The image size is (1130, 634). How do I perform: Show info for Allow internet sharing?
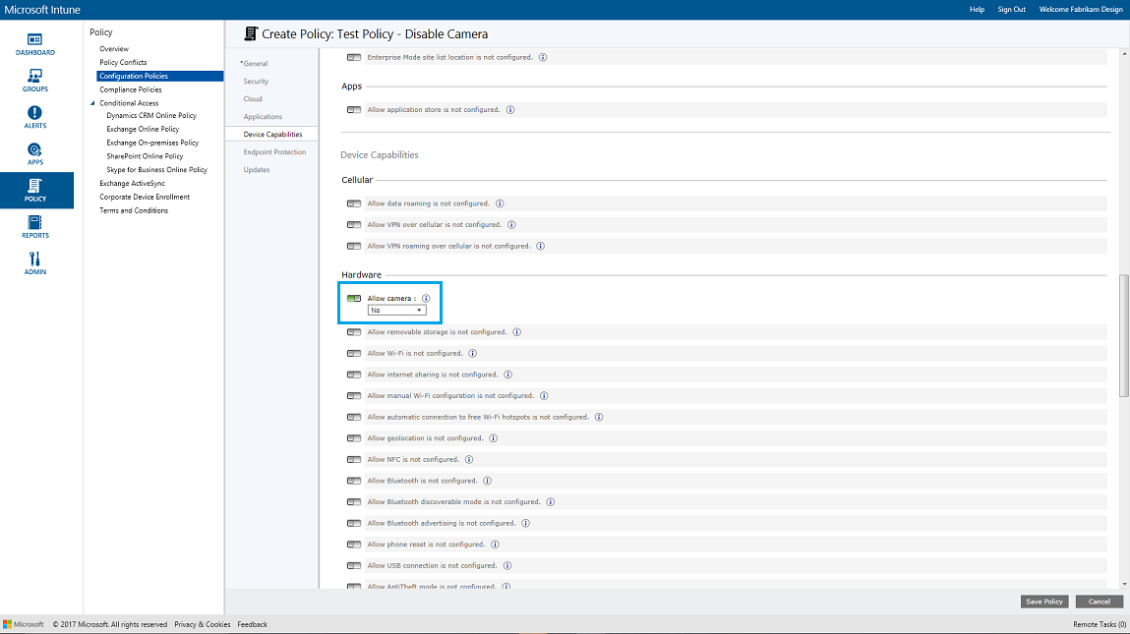coord(508,375)
